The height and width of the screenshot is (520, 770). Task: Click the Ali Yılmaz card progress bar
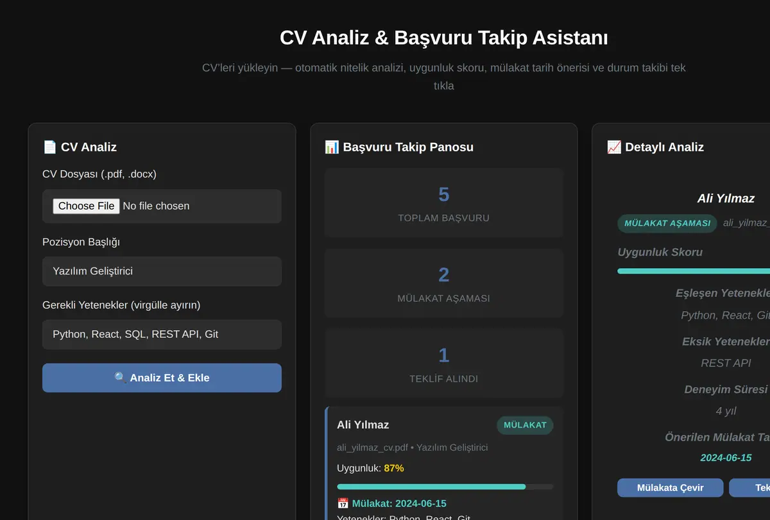445,487
